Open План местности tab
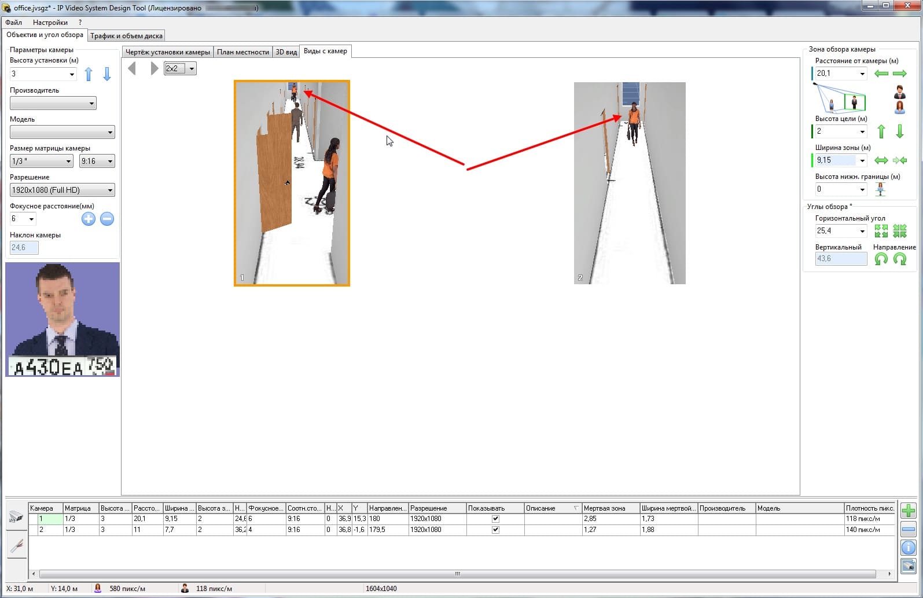Viewport: 923px width, 598px height. coord(243,52)
